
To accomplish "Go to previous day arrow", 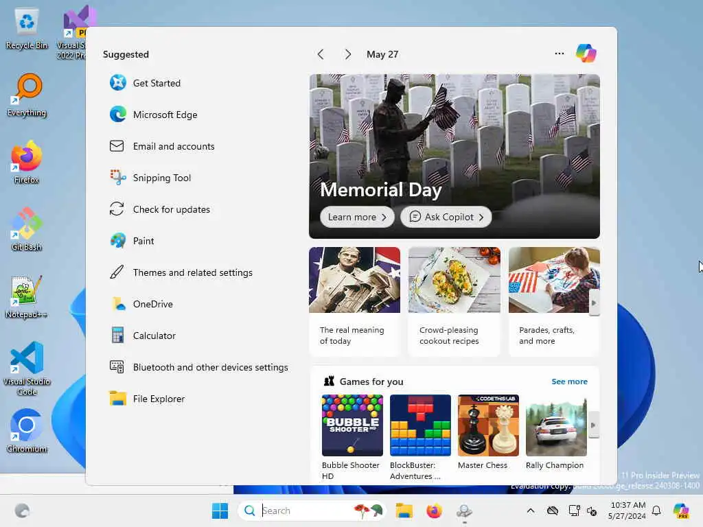I will tap(321, 54).
